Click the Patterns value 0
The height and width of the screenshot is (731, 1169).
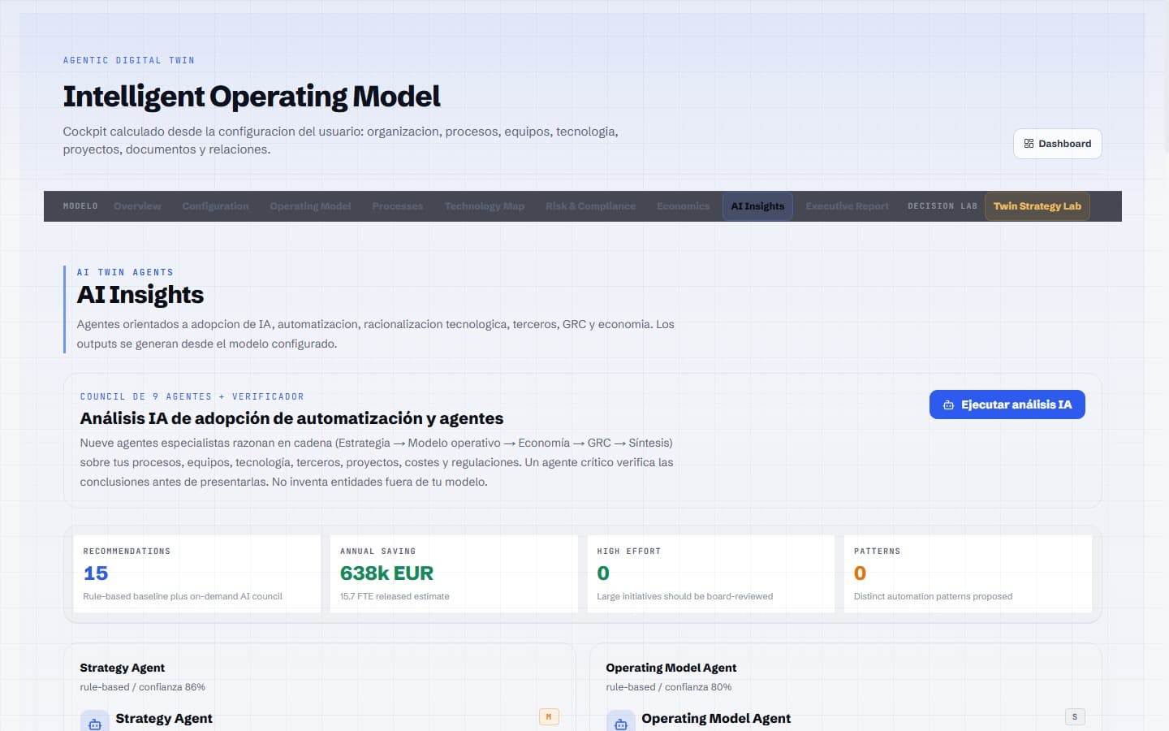tap(860, 573)
